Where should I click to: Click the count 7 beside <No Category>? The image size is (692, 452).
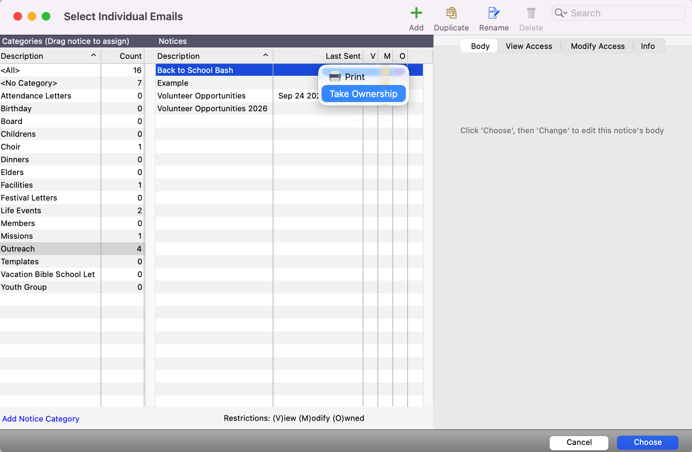click(140, 83)
